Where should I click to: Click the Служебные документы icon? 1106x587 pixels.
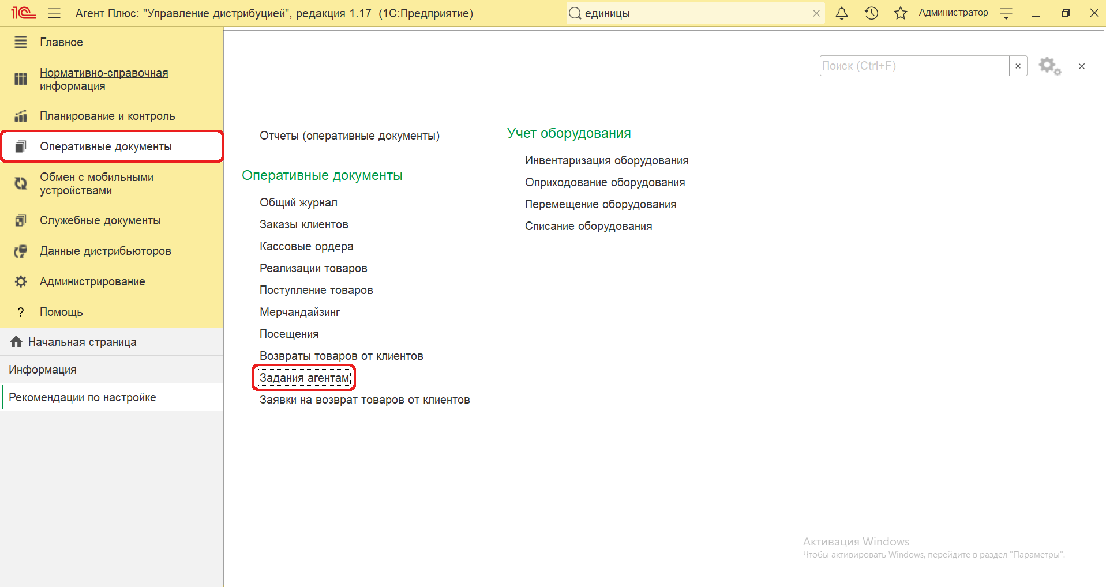pyautogui.click(x=21, y=220)
